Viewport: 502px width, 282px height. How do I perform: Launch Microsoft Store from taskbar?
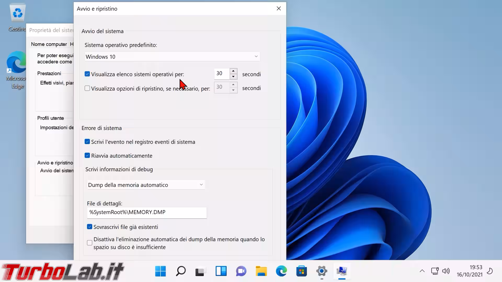(301, 271)
